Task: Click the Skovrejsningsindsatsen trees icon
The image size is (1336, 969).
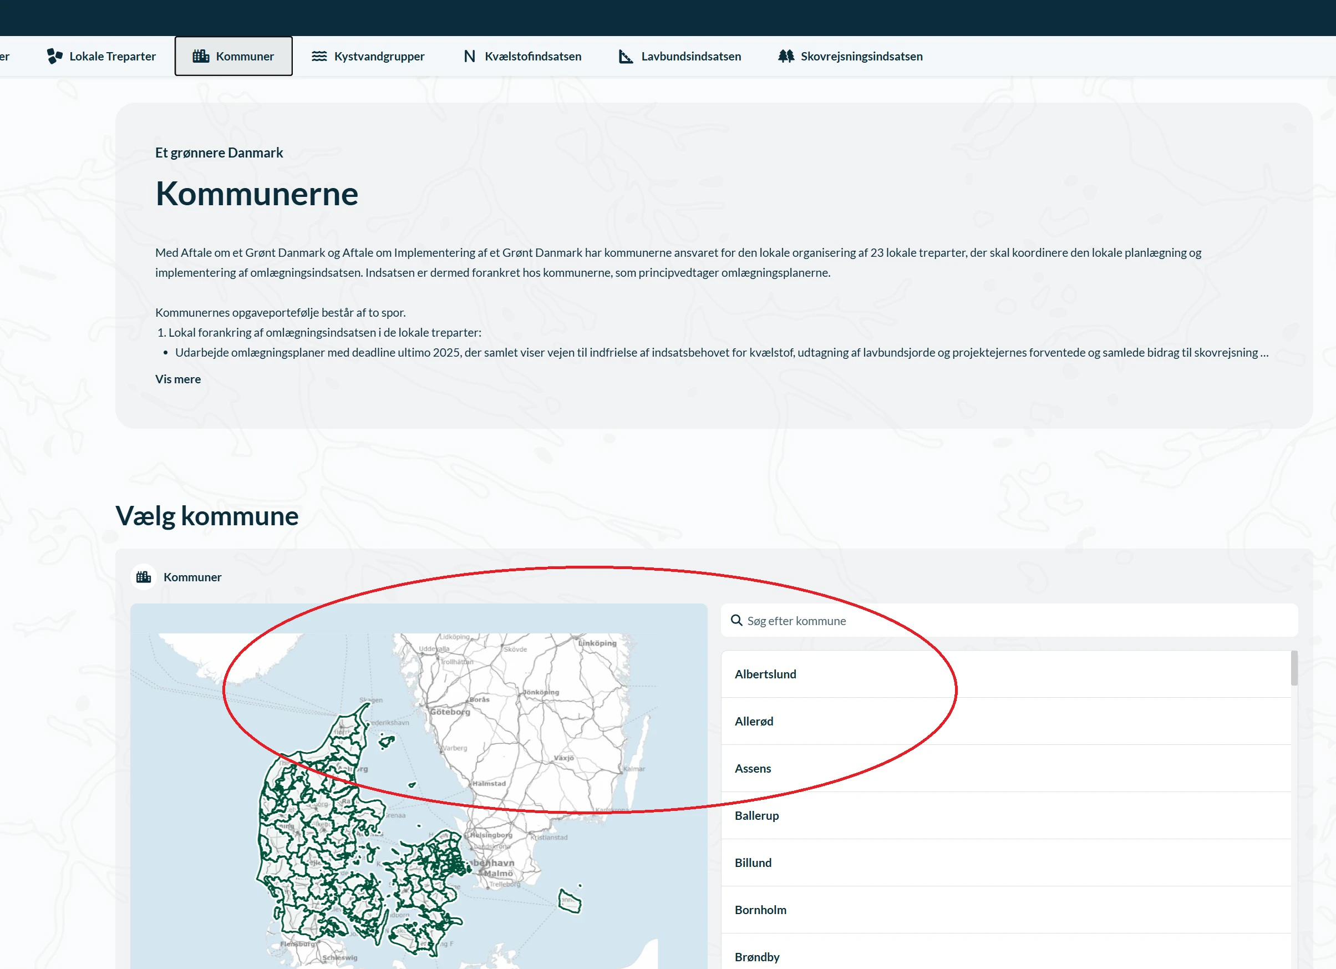Action: 786,56
